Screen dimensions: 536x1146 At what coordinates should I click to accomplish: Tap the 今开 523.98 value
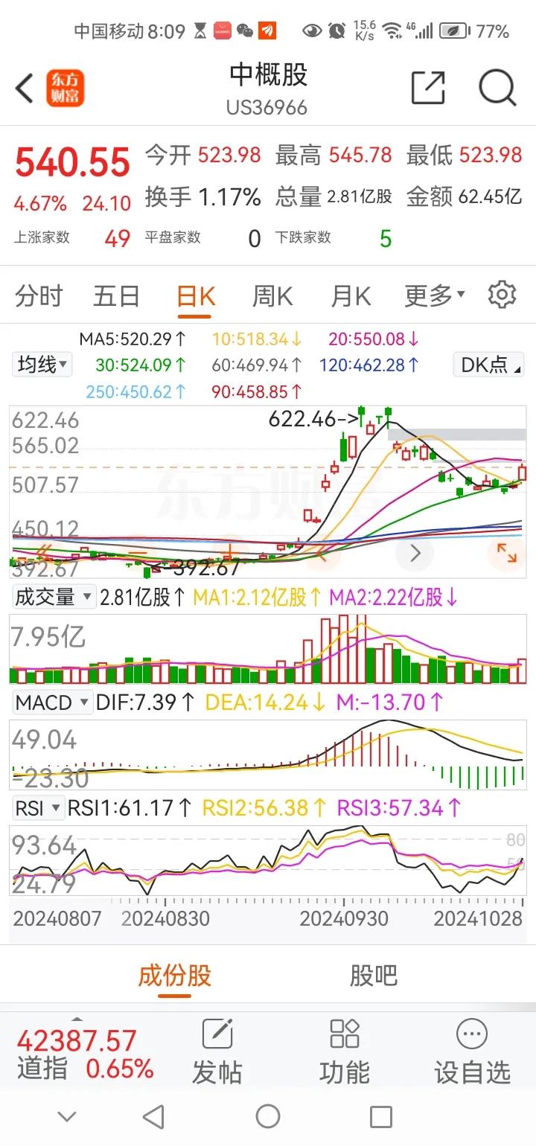coord(229,155)
